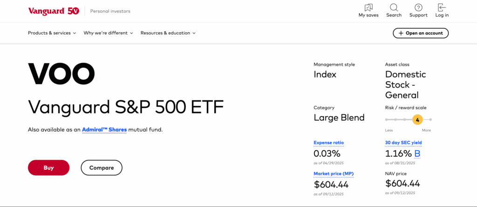Image resolution: width=477 pixels, height=207 pixels.
Task: Click the Open an account button
Action: 421,33
